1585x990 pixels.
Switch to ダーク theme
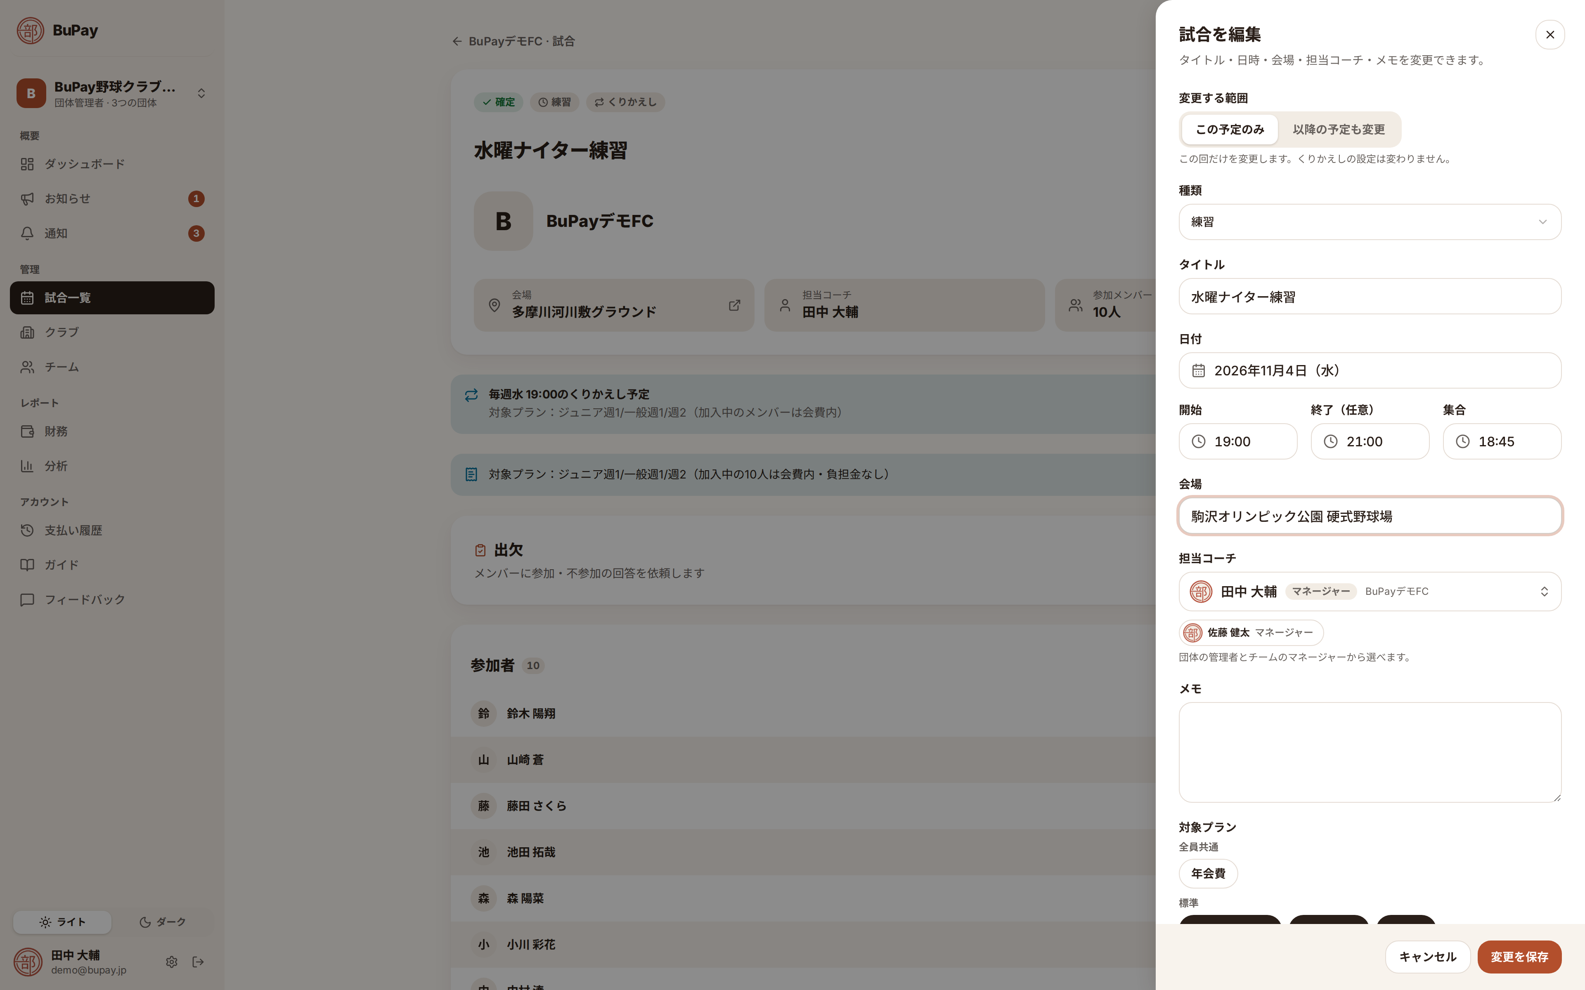(x=163, y=922)
